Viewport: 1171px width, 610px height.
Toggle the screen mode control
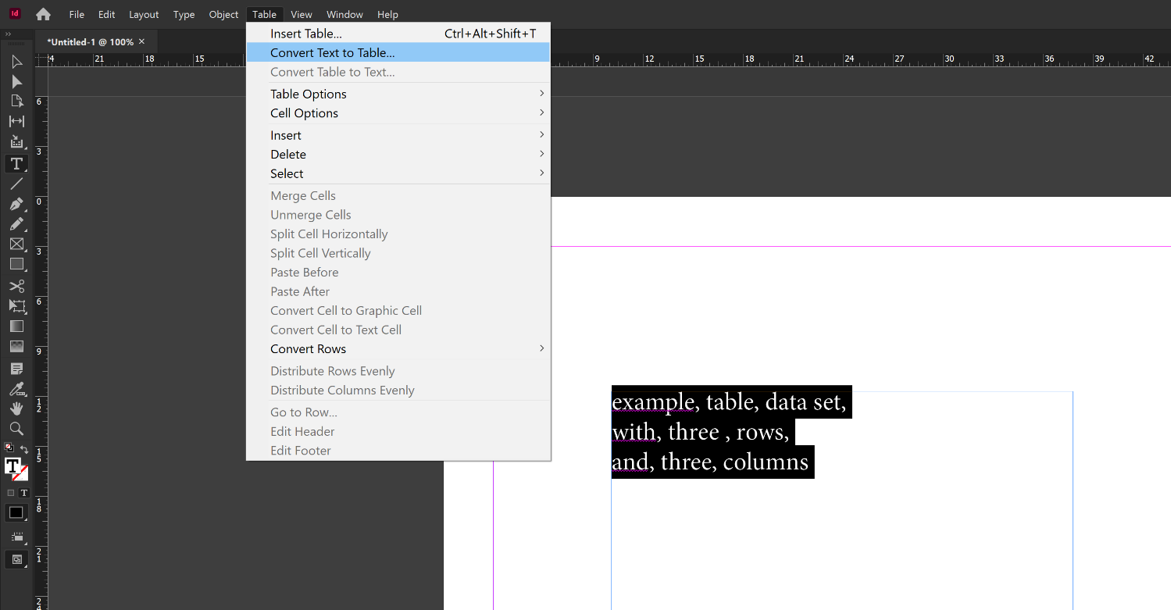[16, 559]
